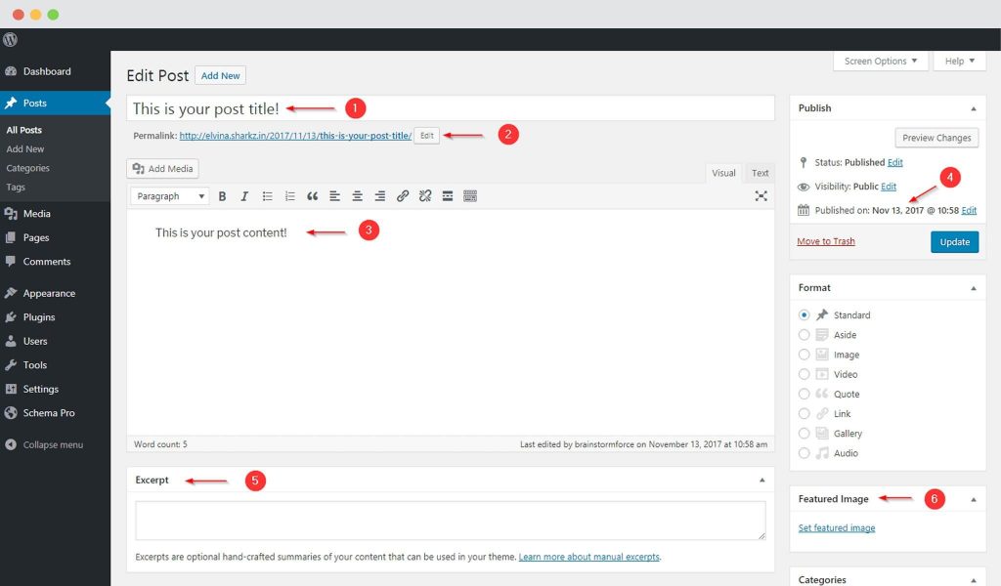This screenshot has width=1001, height=586.
Task: Select the Aside post format
Action: coord(805,335)
